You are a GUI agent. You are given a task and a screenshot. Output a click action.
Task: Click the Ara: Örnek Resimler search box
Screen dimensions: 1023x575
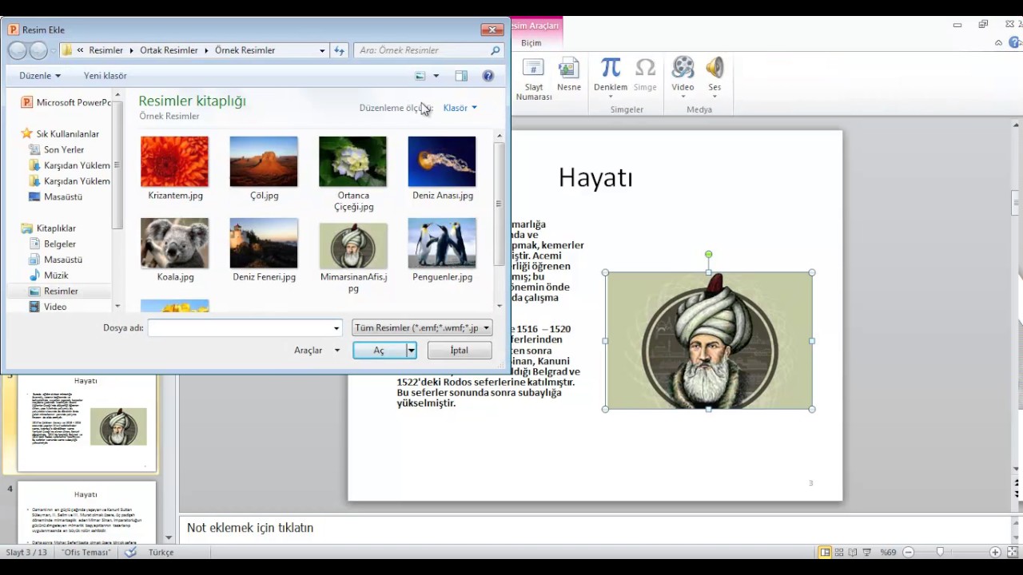click(429, 50)
